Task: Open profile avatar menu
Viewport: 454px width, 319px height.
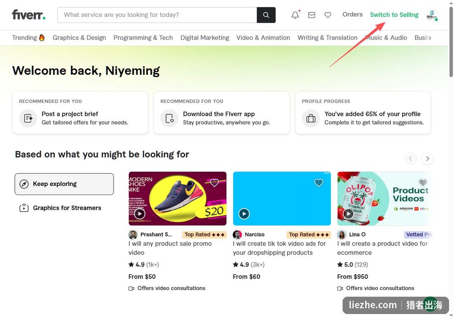Action: coord(432,15)
